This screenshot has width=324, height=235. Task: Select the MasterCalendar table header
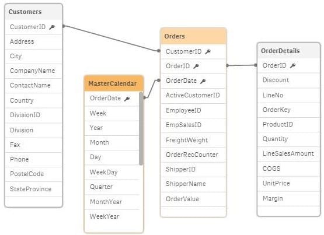114,83
